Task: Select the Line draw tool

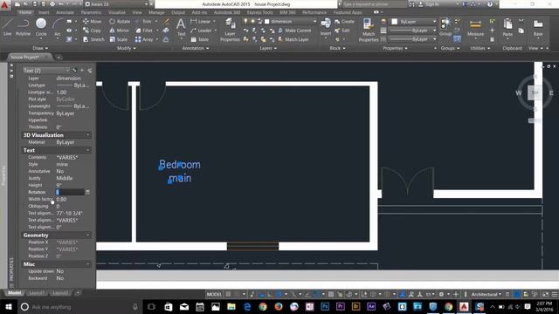Action: 8,27
